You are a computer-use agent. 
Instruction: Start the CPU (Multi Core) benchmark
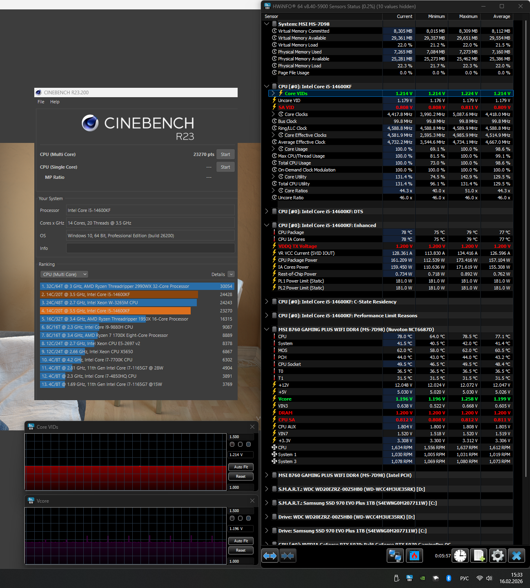pos(225,154)
